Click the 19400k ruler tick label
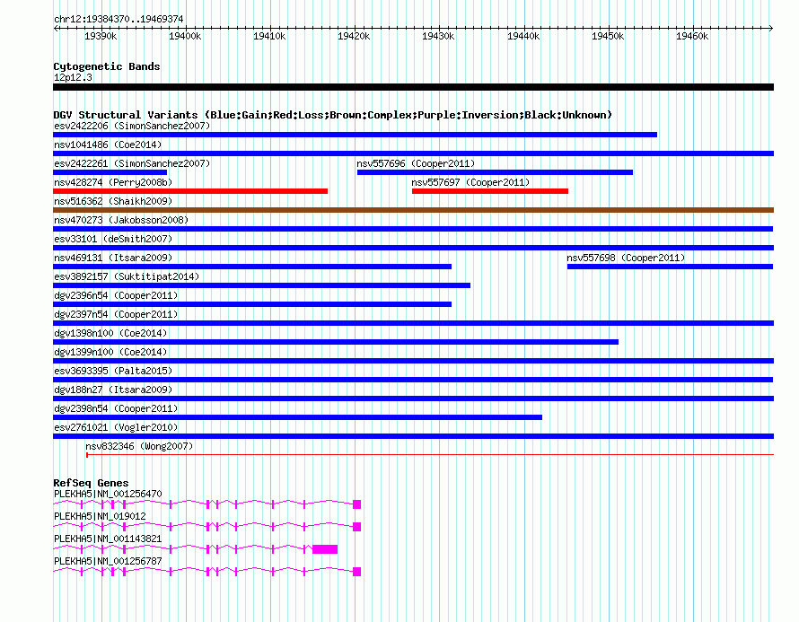Image resolution: width=799 pixels, height=622 pixels. pyautogui.click(x=185, y=36)
